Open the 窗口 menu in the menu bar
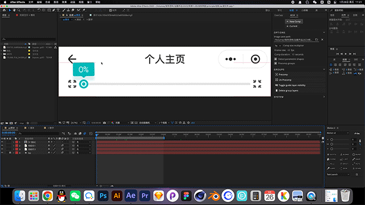365x205 pixels. [x=90, y=2]
